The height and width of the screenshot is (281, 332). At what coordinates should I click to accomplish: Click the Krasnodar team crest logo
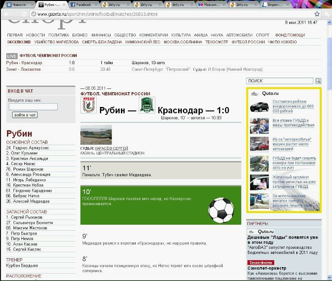147,106
